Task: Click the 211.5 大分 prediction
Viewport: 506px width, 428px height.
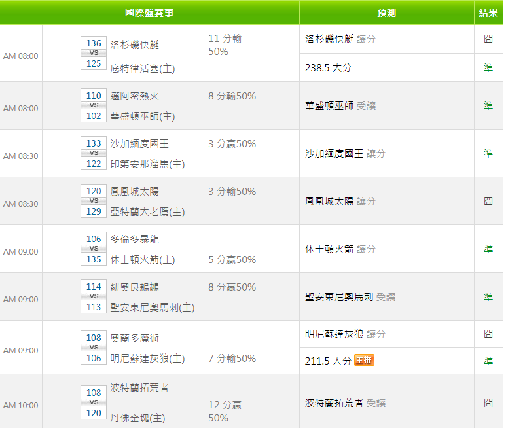Action: coord(328,361)
